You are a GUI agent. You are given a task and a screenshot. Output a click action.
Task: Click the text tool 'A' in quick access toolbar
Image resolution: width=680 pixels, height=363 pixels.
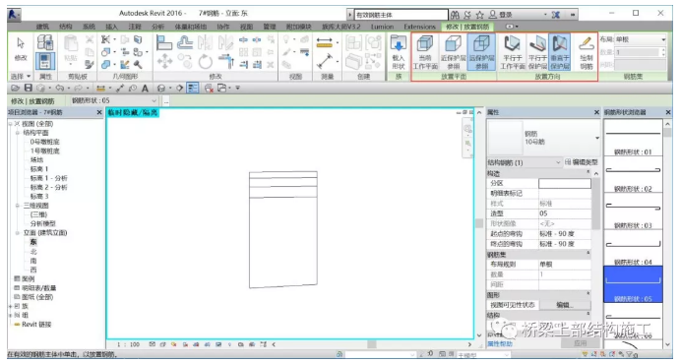click(145, 88)
